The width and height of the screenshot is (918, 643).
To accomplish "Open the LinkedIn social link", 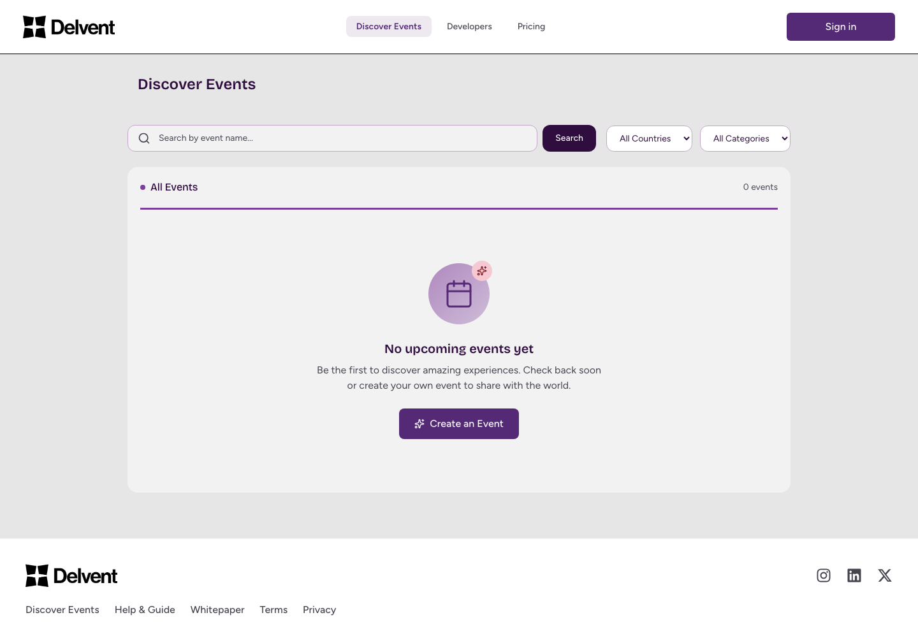I will tap(854, 575).
